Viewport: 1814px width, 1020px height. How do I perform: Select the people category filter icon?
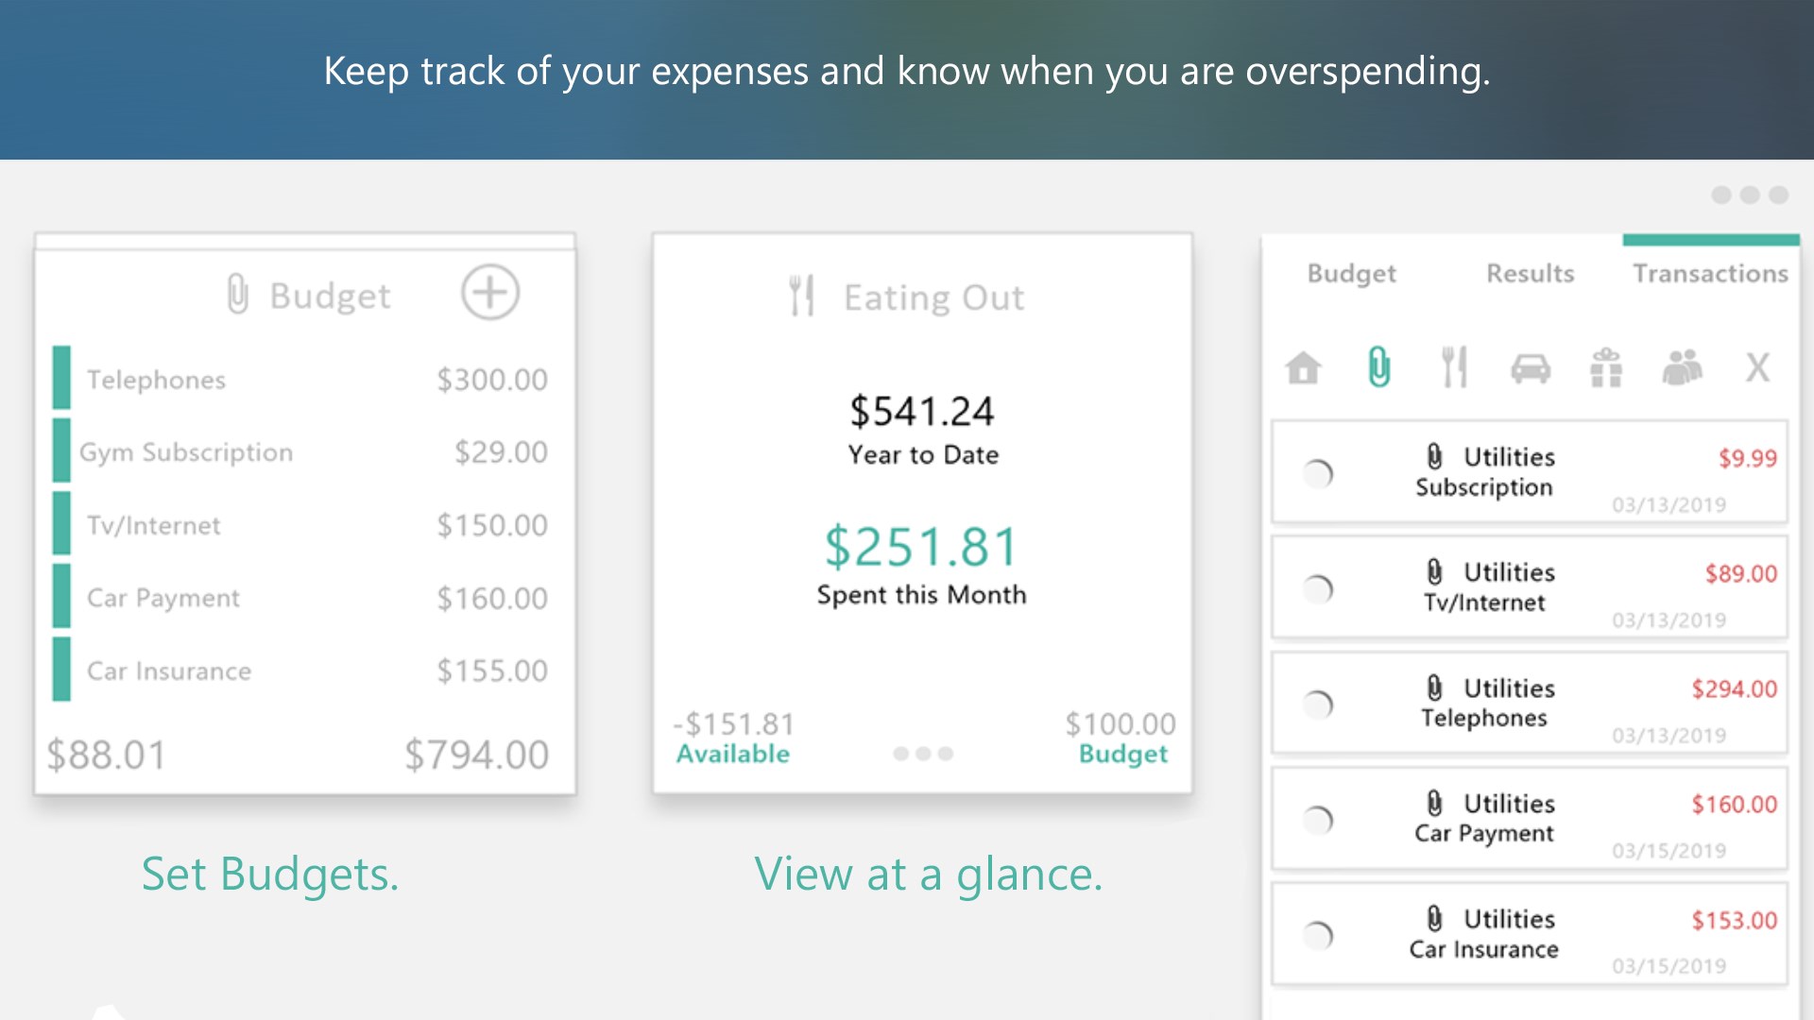(1682, 367)
